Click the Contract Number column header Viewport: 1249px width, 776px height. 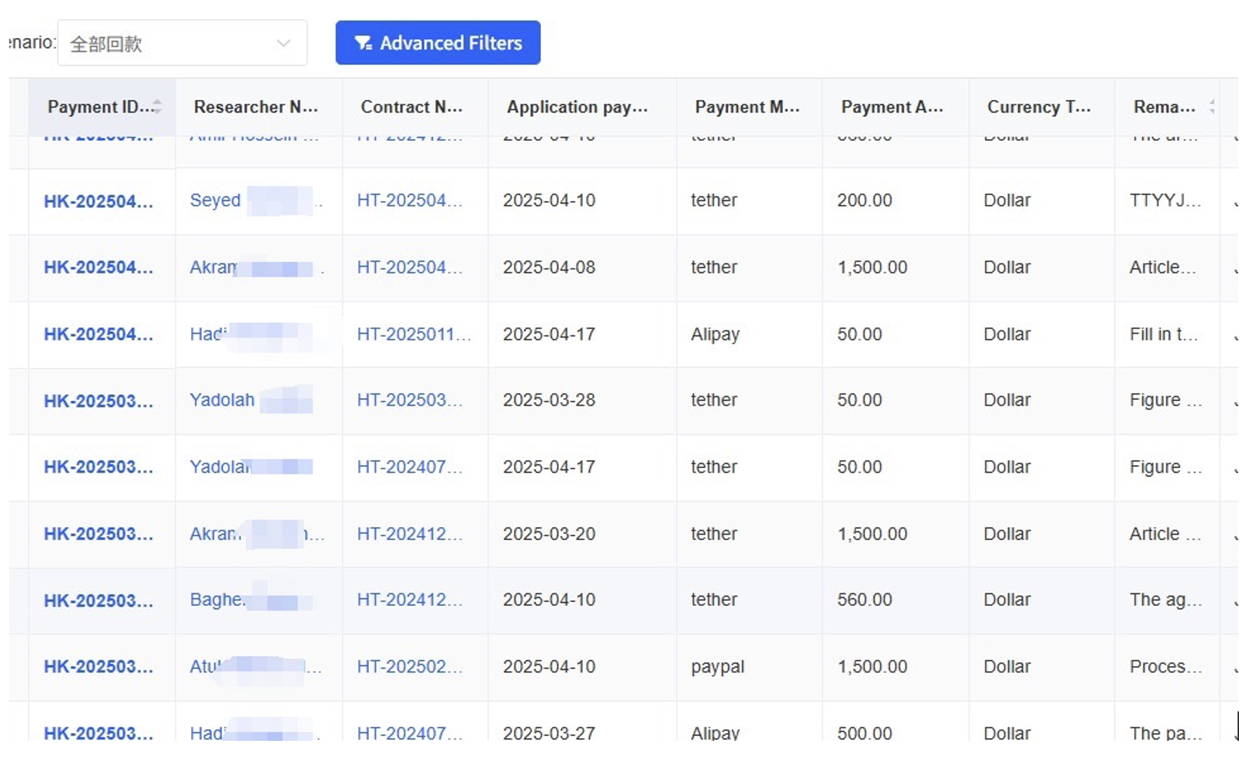411,106
